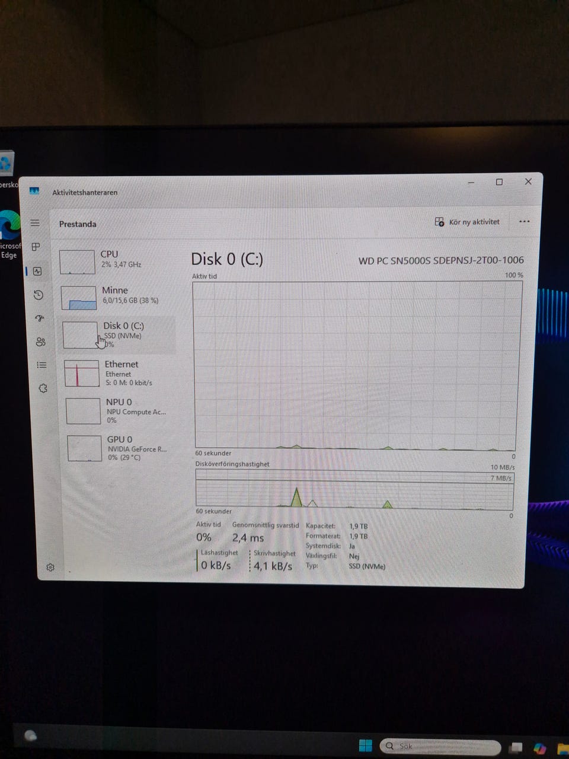The image size is (569, 759).
Task: Open the Startup apps page icon
Action: click(40, 318)
